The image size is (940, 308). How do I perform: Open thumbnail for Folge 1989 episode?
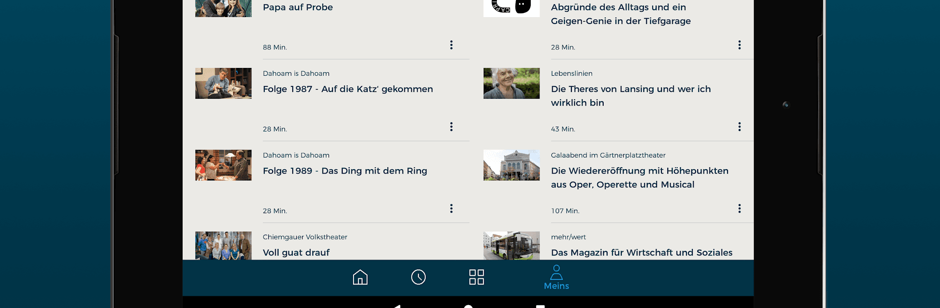point(223,165)
